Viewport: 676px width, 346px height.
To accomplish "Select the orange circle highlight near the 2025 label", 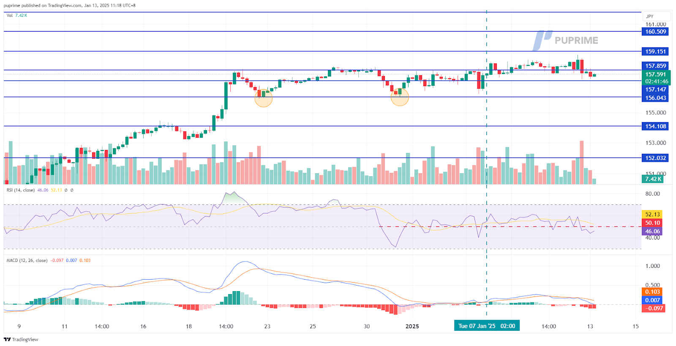I will [x=400, y=97].
